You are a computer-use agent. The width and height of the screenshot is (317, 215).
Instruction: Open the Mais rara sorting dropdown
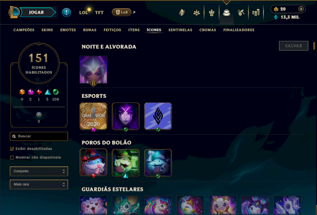[39, 184]
